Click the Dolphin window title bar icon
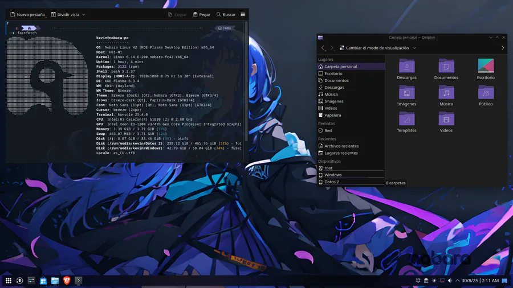The width and height of the screenshot is (513, 288). pos(320,38)
